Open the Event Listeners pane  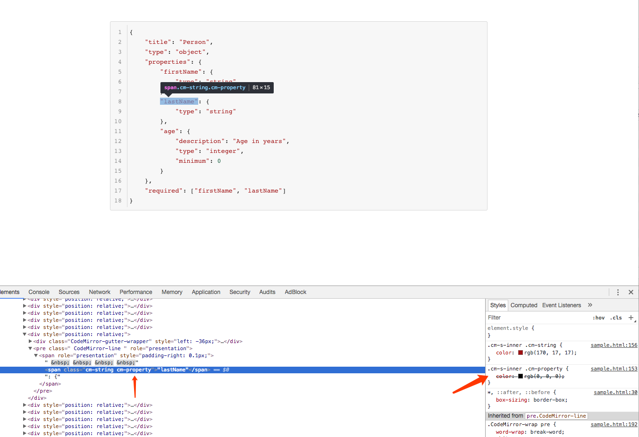[x=561, y=305]
